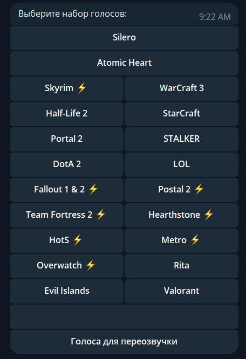The image size is (246, 359).
Task: Choose the Hearthstone voices button
Action: pos(181,215)
